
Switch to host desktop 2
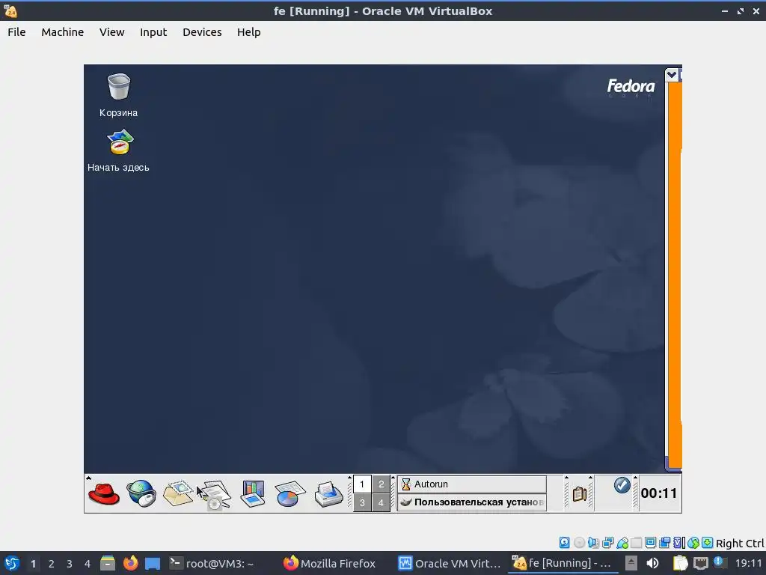[52, 563]
